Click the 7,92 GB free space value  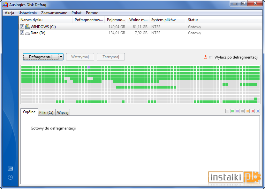click(x=141, y=33)
